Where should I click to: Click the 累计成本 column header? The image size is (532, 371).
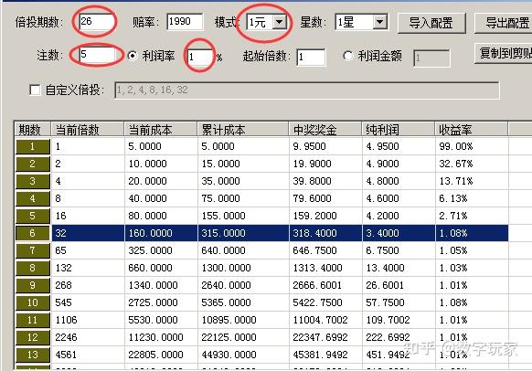point(242,129)
